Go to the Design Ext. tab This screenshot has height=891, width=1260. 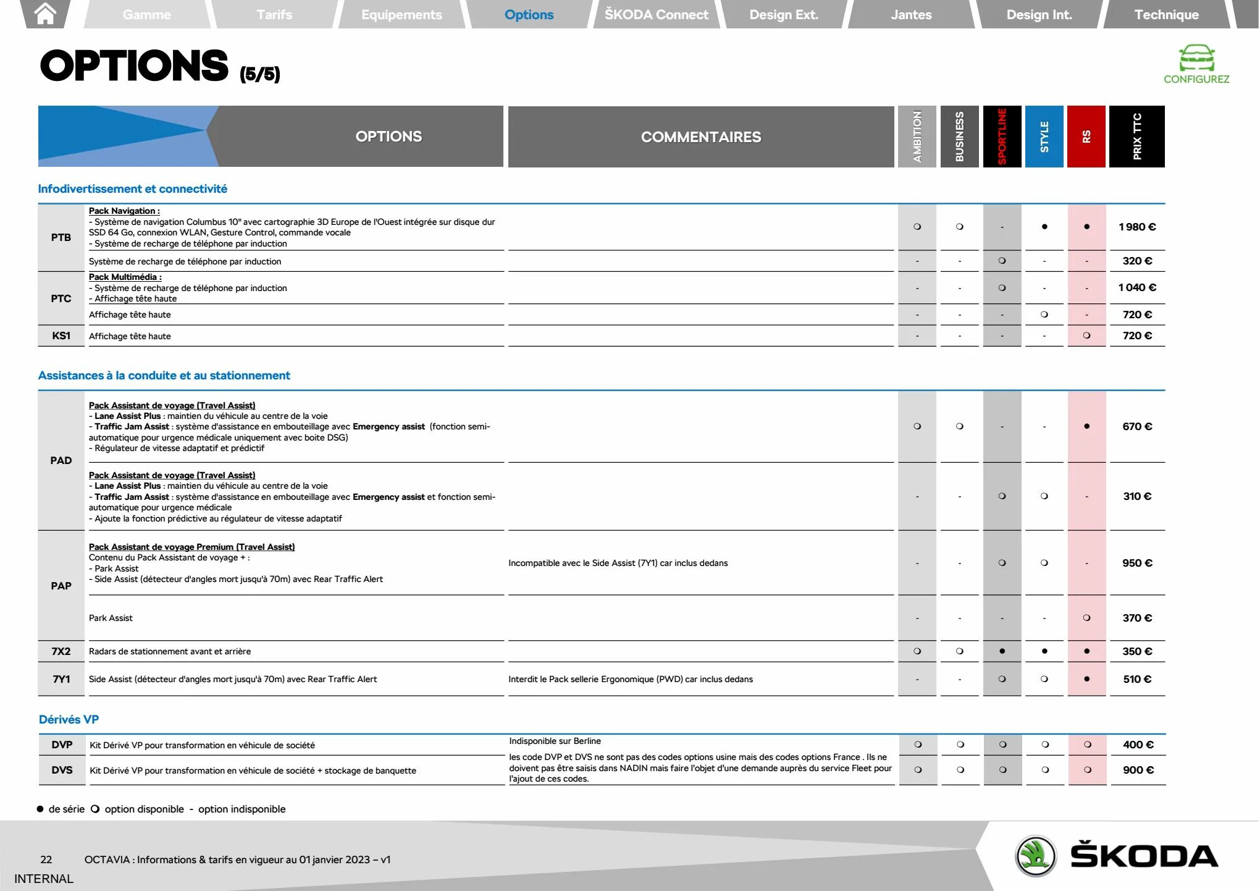pyautogui.click(x=784, y=14)
